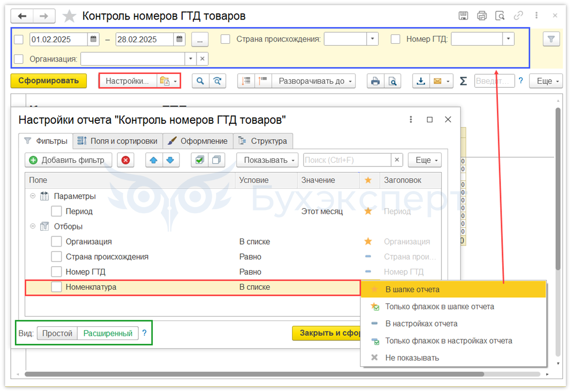Image resolution: width=571 pixels, height=392 pixels.
Task: Choose Только флажок в настройках отчета
Action: [453, 341]
